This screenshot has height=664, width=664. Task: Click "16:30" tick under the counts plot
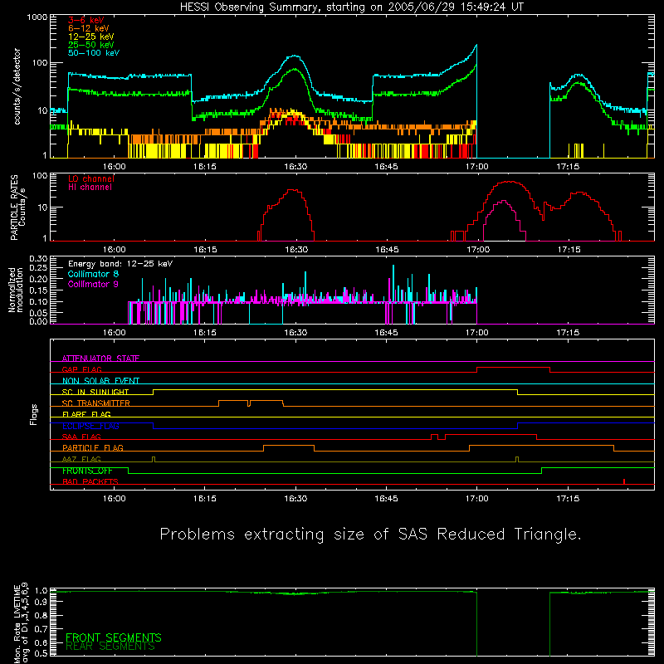click(295, 167)
